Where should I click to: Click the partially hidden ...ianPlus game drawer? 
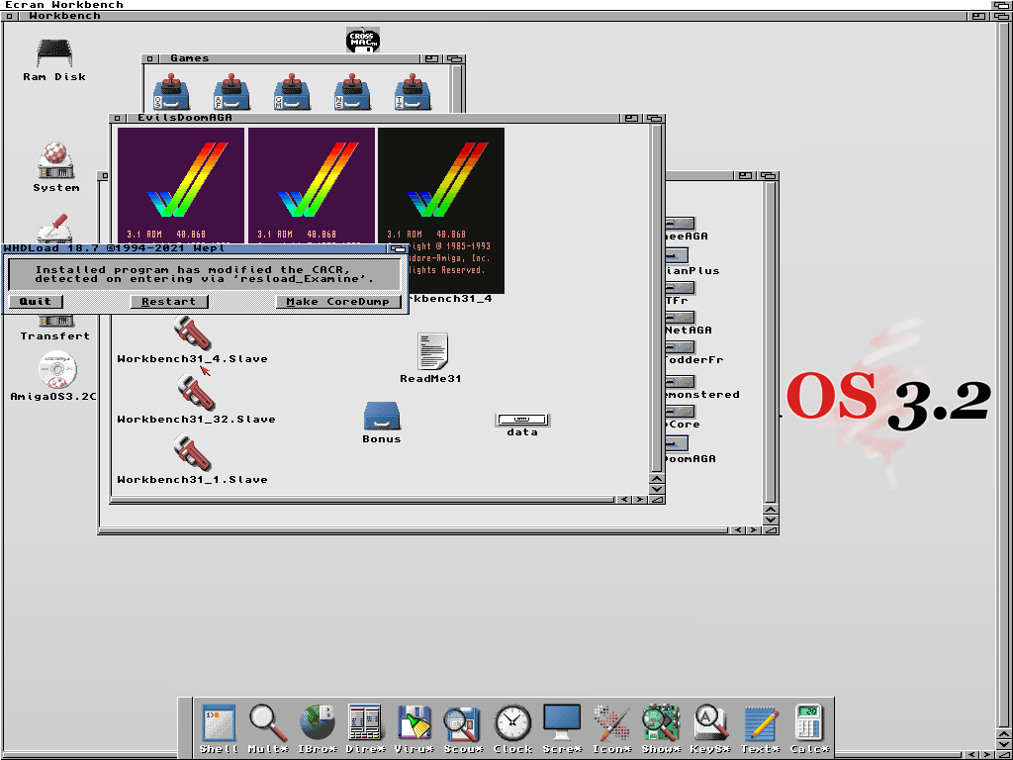coord(677,255)
